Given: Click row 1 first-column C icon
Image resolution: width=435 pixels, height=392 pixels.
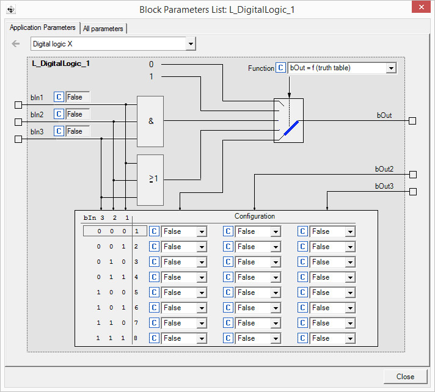Looking at the screenshot, I should pyautogui.click(x=155, y=231).
